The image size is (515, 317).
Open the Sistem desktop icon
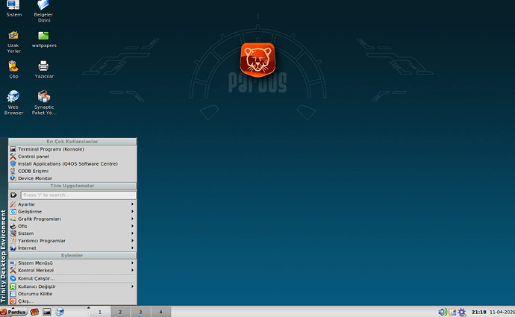[13, 7]
